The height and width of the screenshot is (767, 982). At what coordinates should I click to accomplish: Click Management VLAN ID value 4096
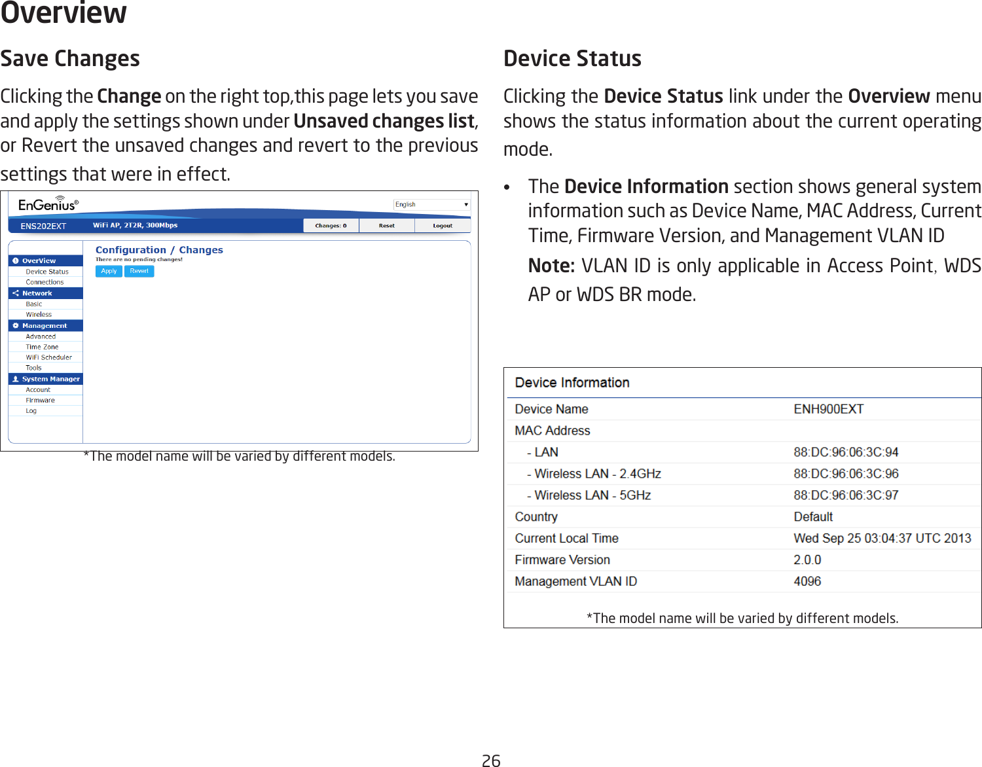pos(807,582)
